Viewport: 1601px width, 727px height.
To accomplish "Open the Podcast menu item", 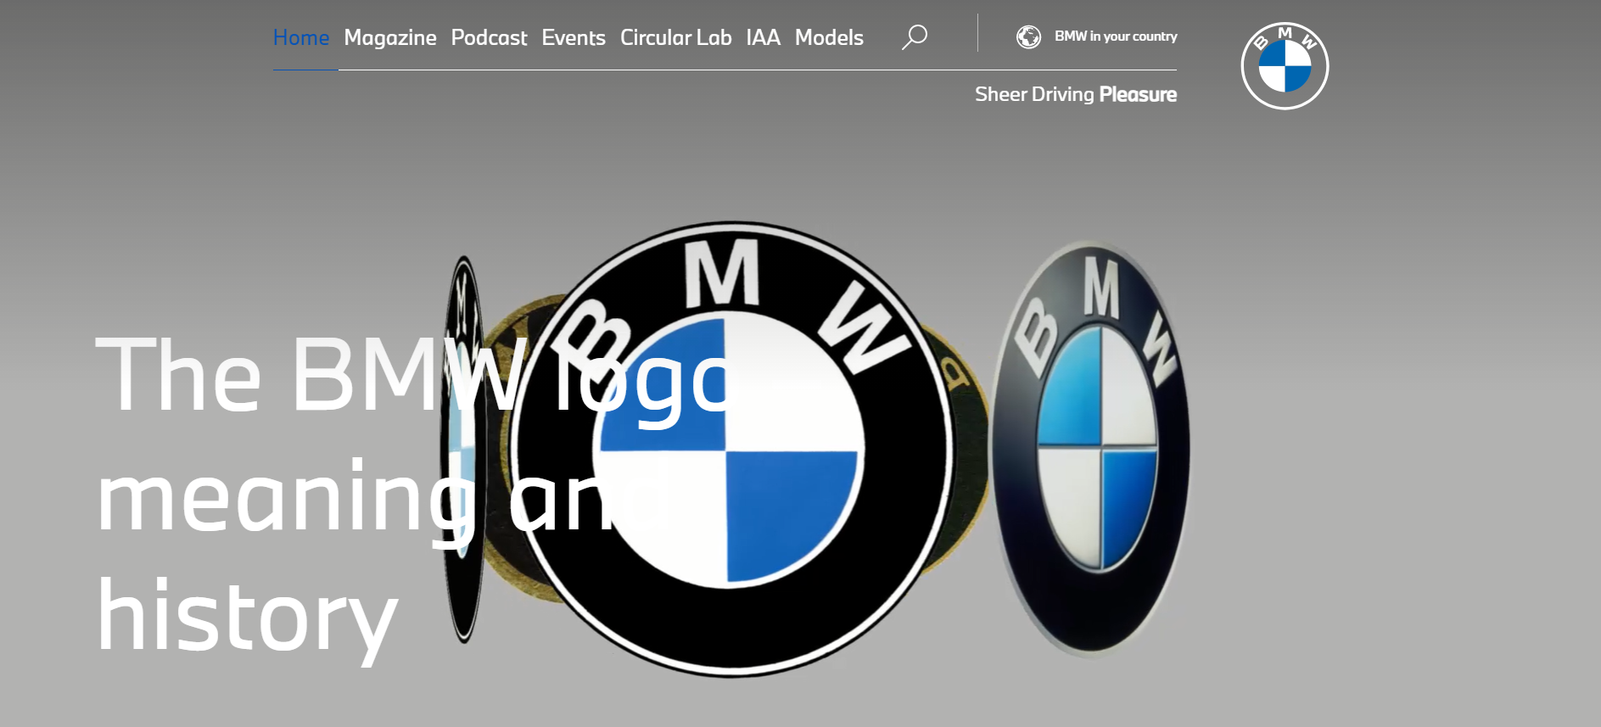I will [489, 38].
